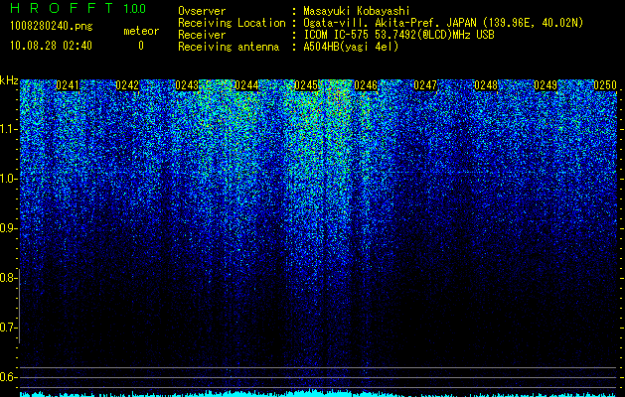Click the 'meteor' count label
This screenshot has width=625, height=397.
tap(141, 31)
